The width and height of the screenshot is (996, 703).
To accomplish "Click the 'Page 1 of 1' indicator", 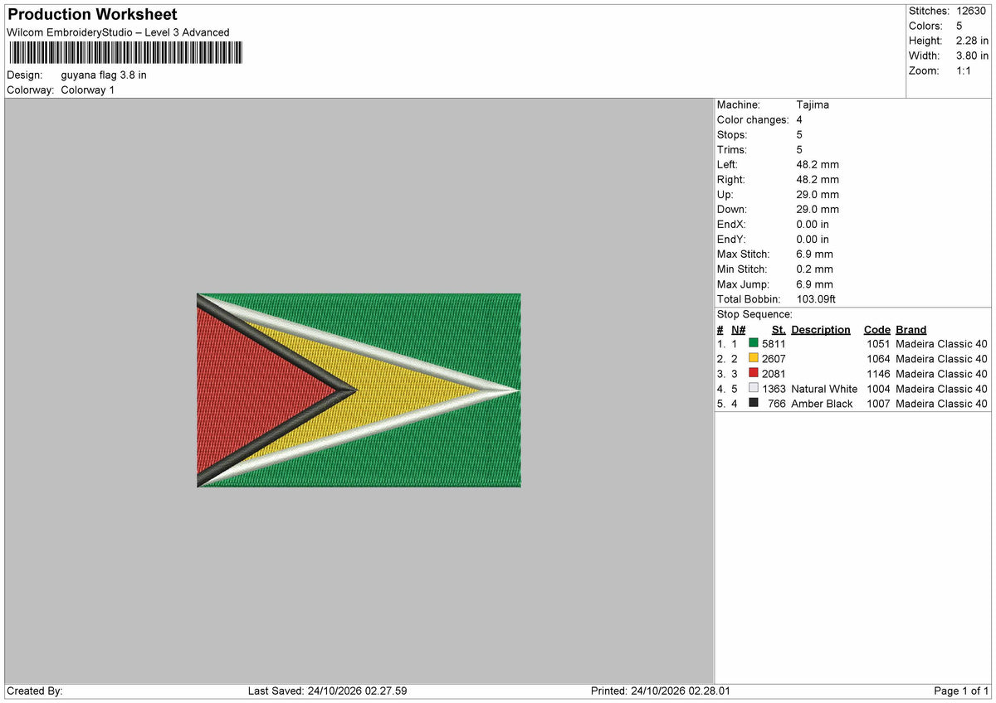I will point(961,691).
